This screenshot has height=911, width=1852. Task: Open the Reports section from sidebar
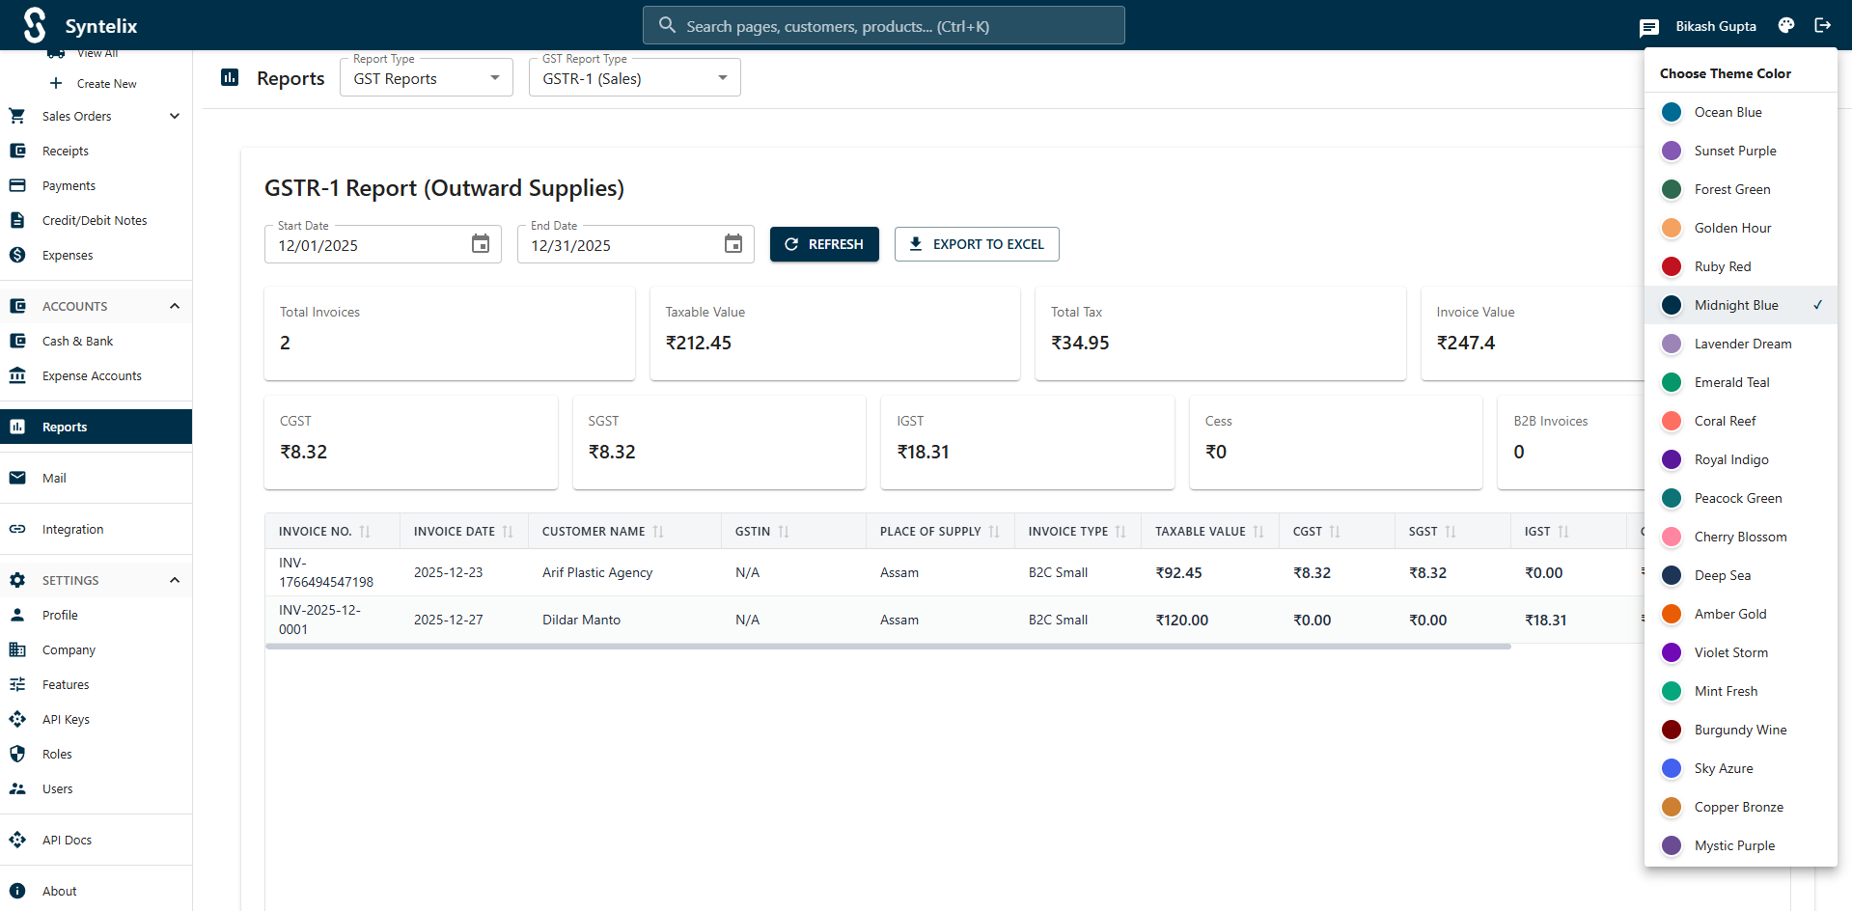click(x=64, y=427)
